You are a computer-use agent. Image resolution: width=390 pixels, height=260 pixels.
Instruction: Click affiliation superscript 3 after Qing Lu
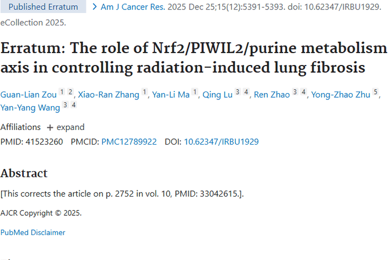pyautogui.click(x=238, y=93)
